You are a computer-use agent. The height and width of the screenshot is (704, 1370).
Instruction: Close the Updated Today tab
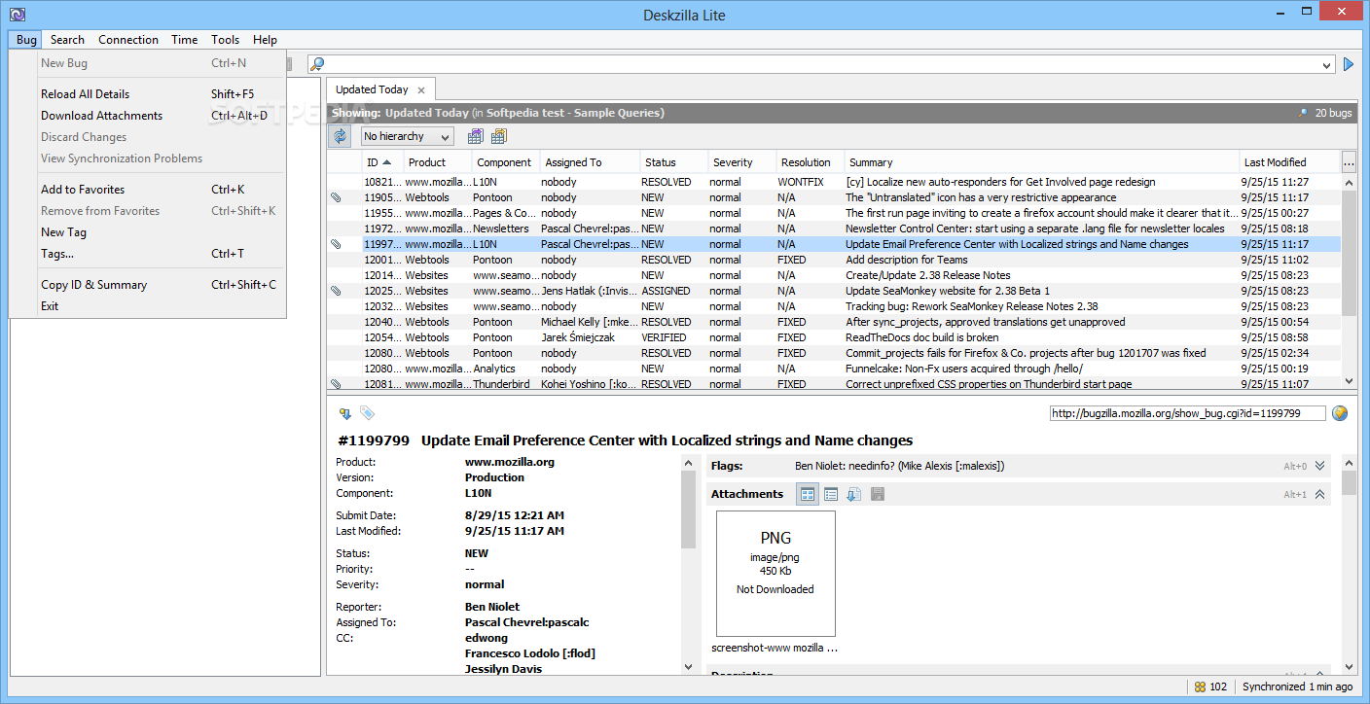coord(421,90)
